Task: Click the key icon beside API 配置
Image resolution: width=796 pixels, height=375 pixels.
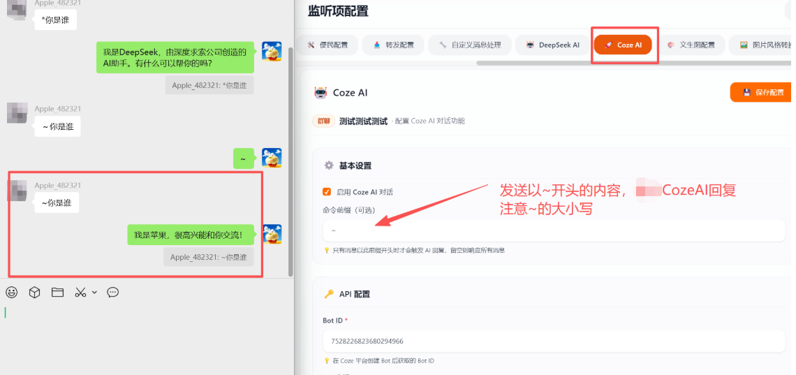Action: click(328, 294)
